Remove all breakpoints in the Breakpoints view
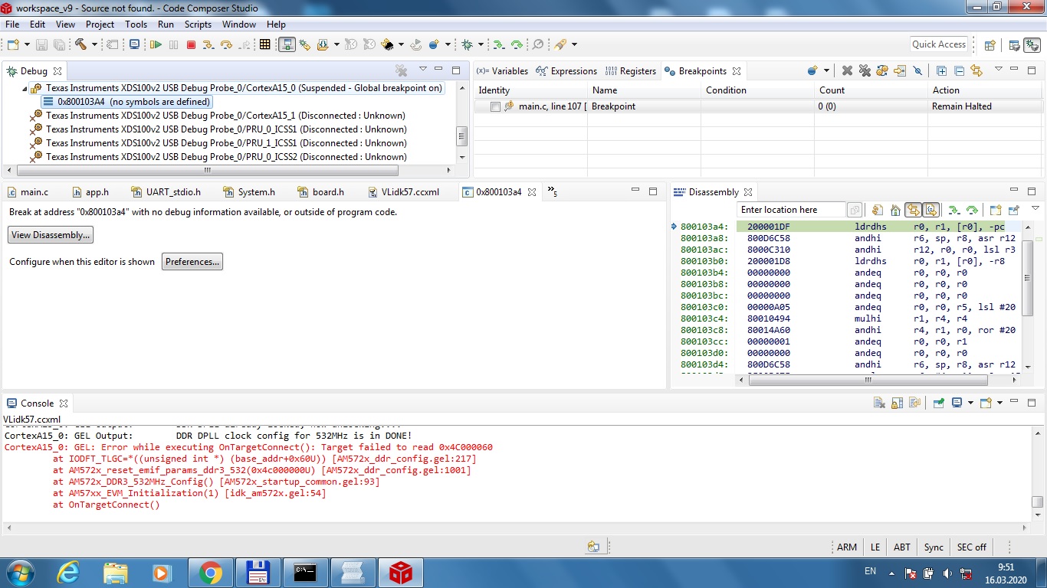 pyautogui.click(x=864, y=70)
